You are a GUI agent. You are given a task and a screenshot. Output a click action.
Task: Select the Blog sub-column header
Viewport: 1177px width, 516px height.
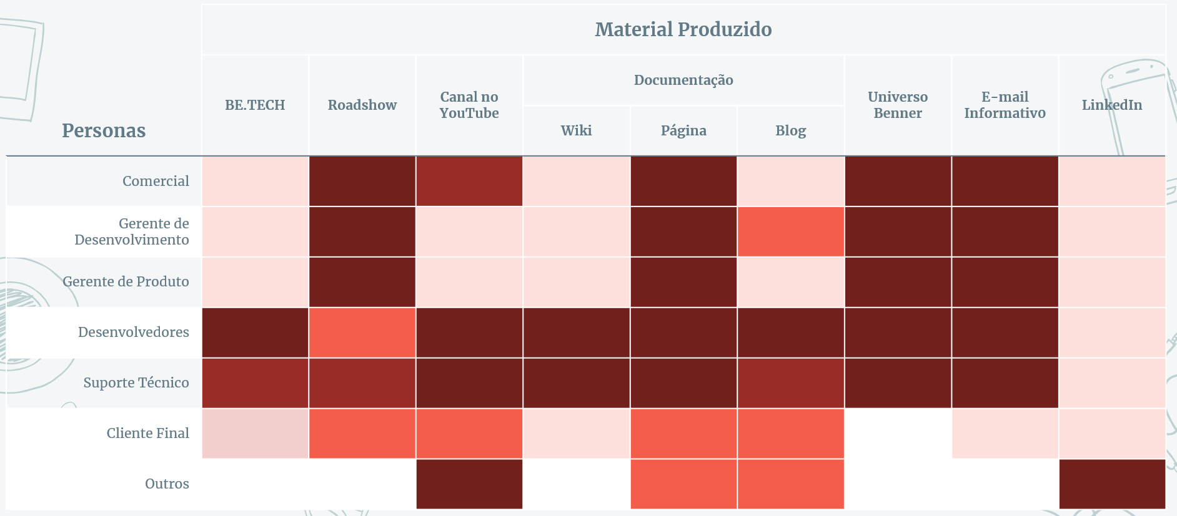tap(790, 130)
